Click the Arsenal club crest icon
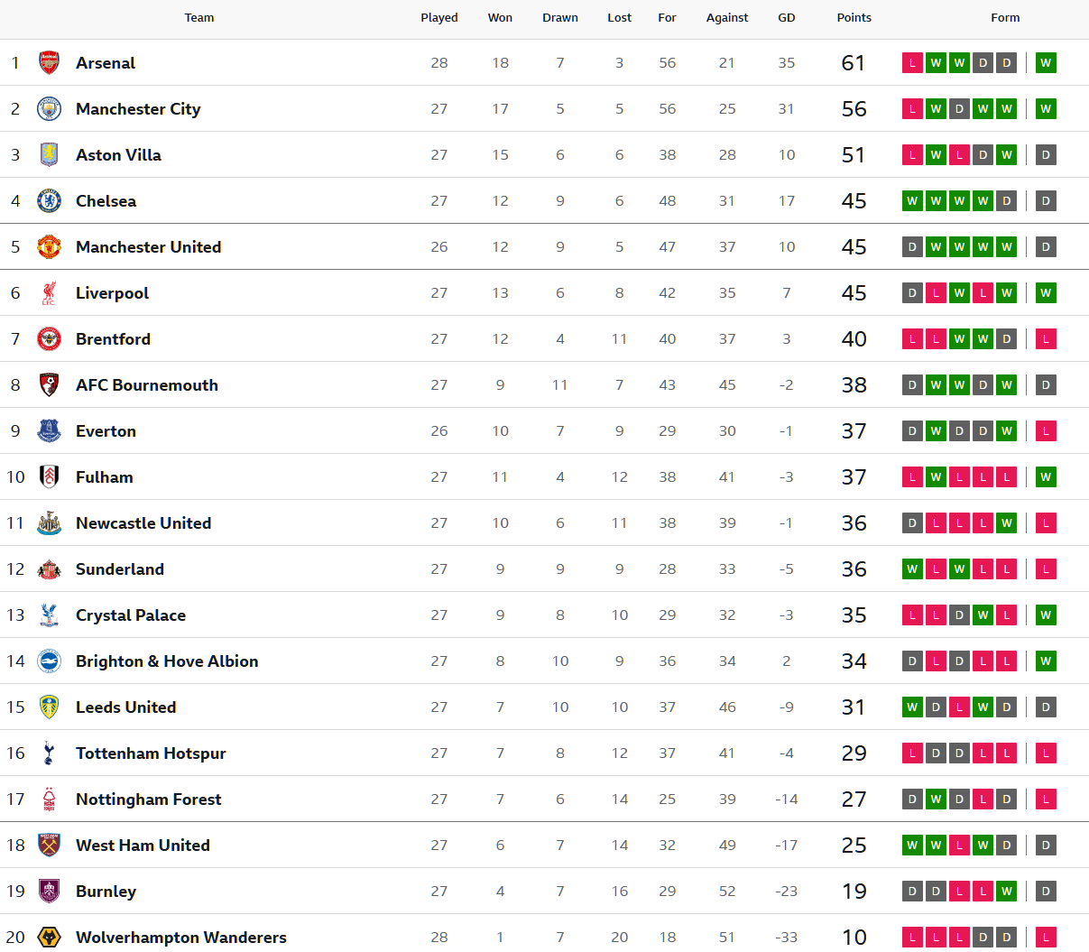The width and height of the screenshot is (1089, 952). tap(49, 62)
